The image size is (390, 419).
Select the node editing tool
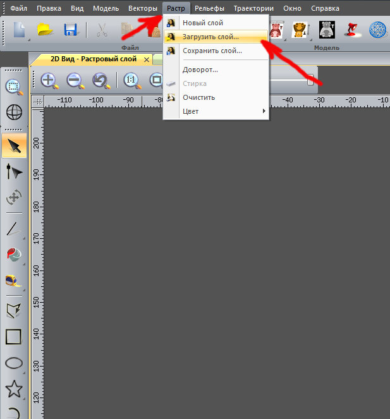click(14, 171)
